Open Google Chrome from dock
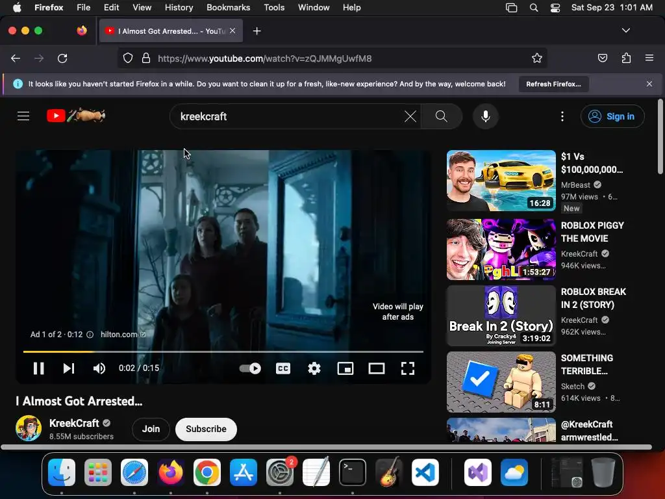Screen dimensions: 665x499 [207, 472]
